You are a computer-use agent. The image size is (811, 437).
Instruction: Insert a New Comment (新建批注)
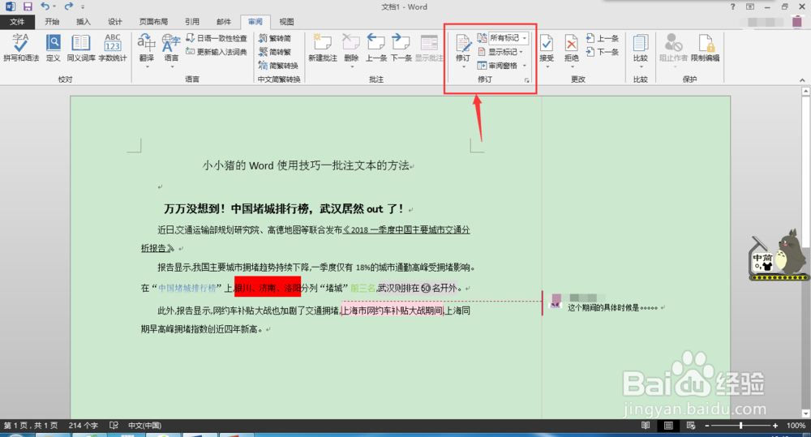tap(323, 48)
